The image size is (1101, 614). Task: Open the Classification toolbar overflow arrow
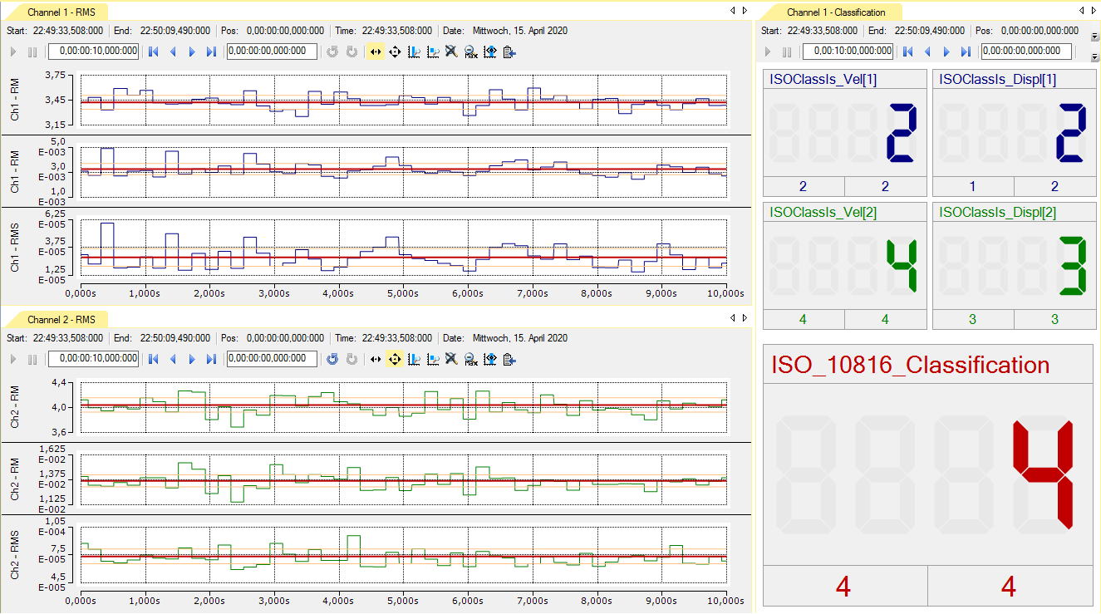[x=1094, y=56]
